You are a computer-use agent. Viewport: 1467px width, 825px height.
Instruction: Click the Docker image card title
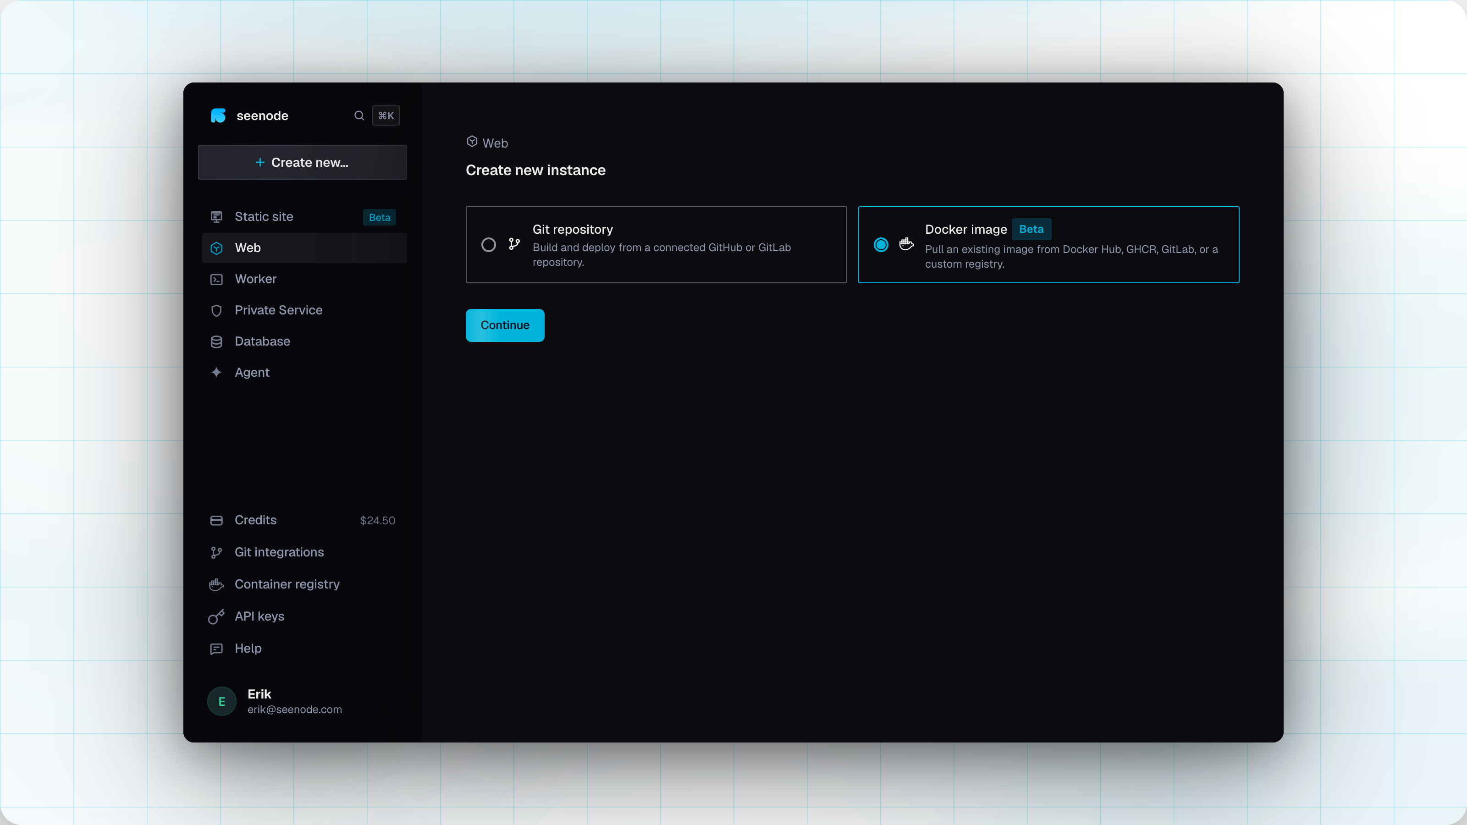(x=966, y=230)
